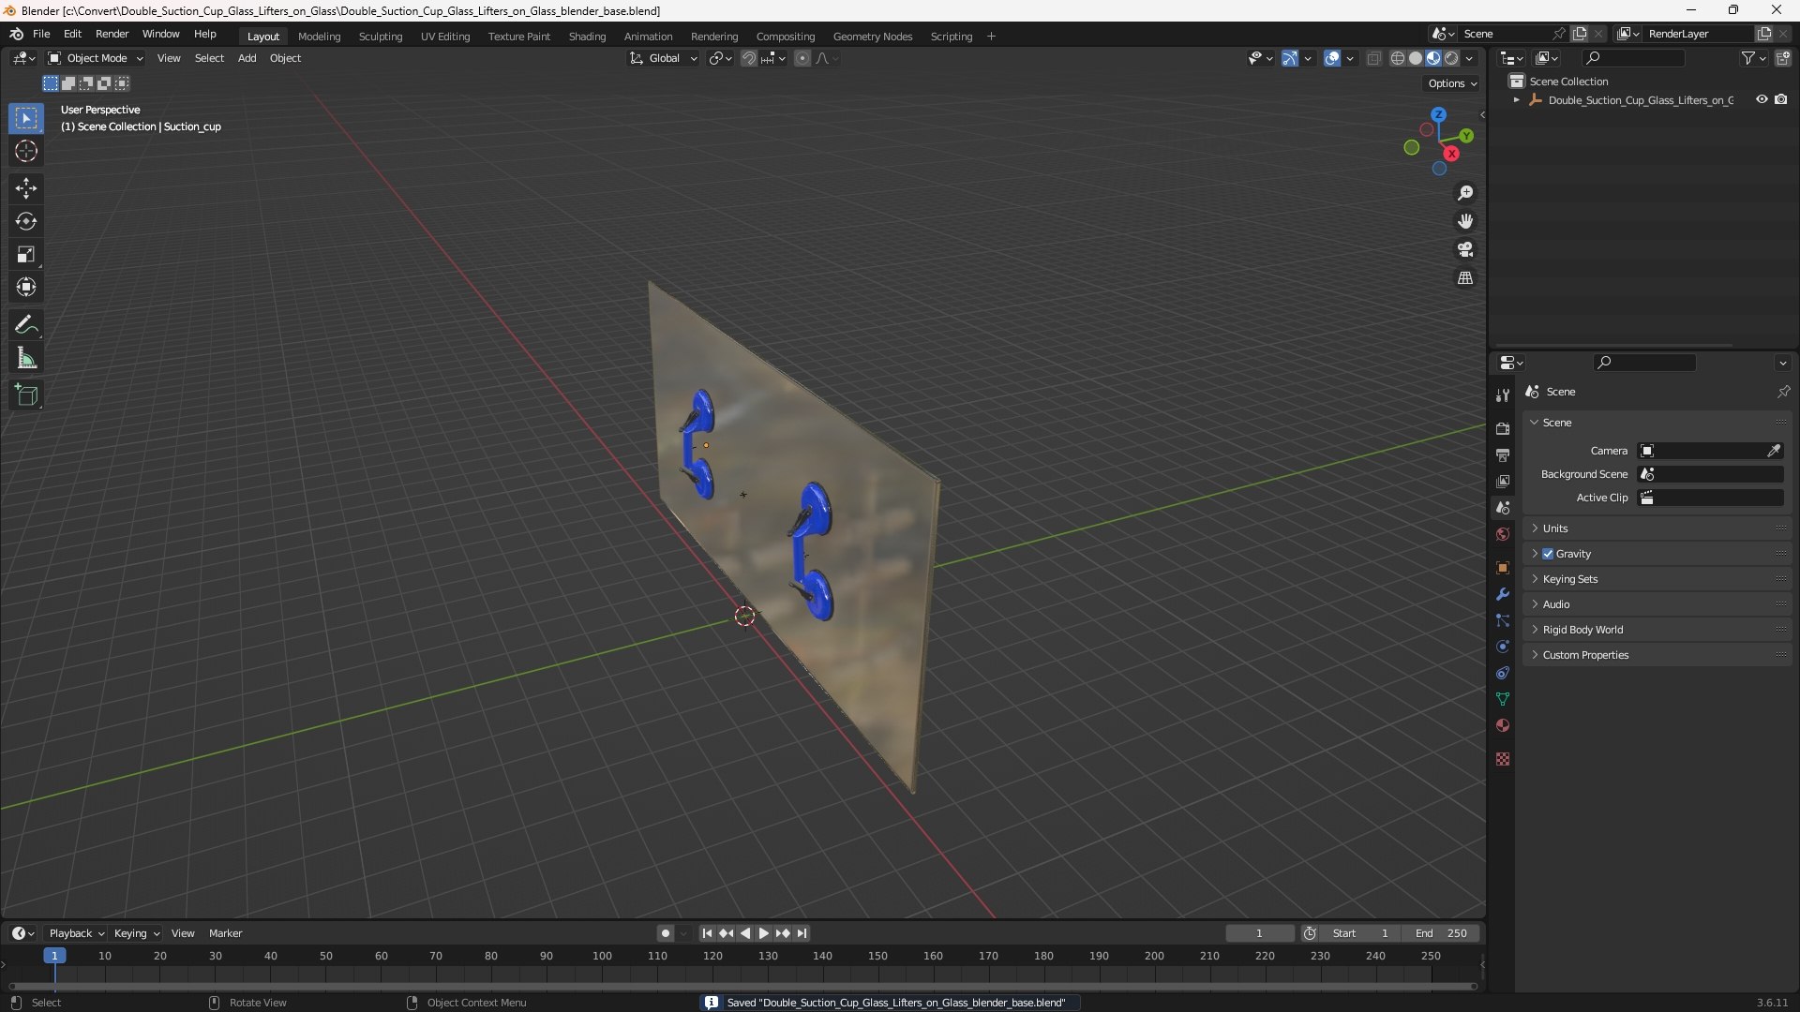Open the World properties tab
This screenshot has height=1012, width=1800.
coord(1503,534)
